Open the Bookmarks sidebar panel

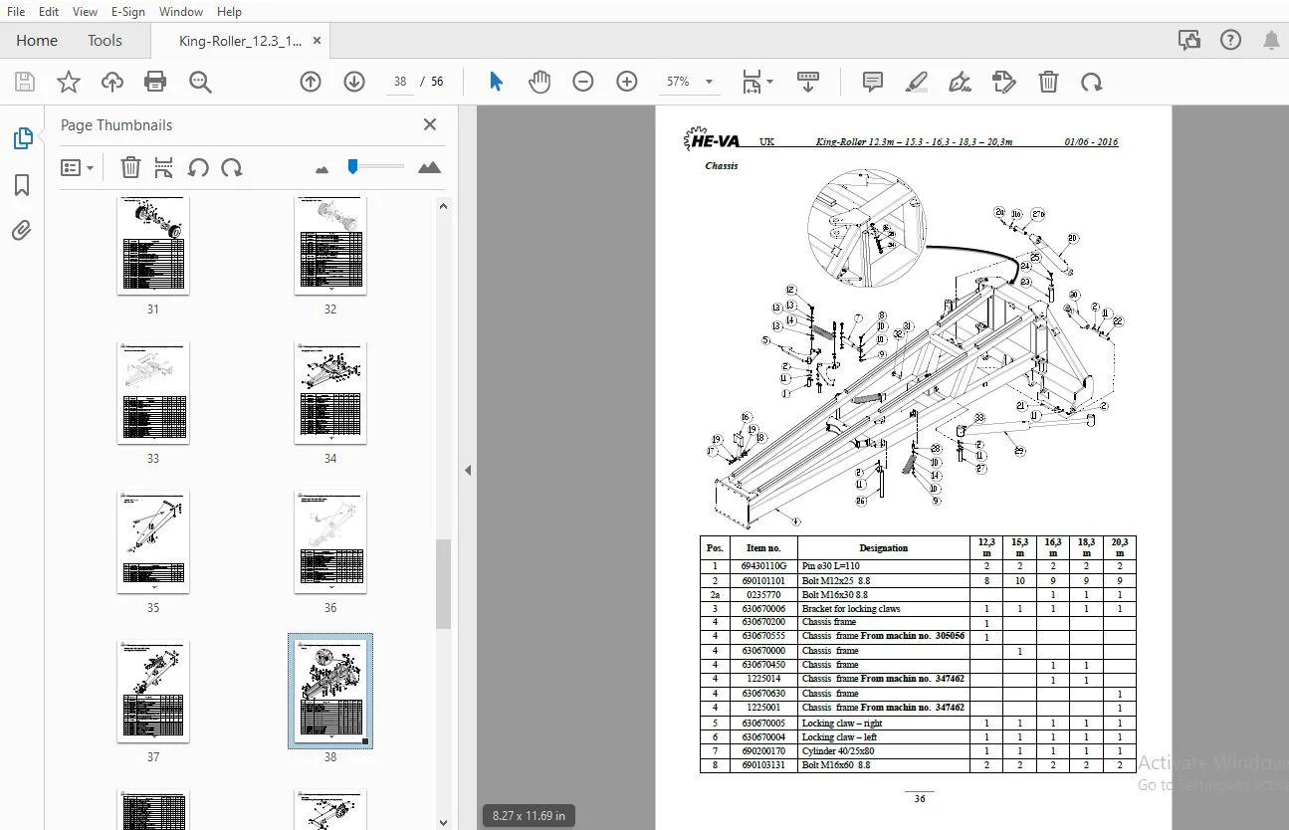point(22,186)
